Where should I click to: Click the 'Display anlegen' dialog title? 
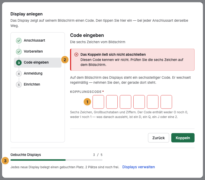pyautogui.click(x=27, y=14)
